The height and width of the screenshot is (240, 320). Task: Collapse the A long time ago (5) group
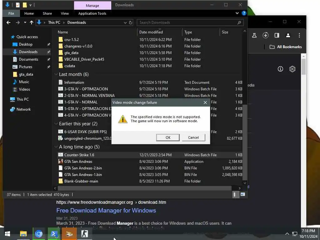tap(56, 147)
